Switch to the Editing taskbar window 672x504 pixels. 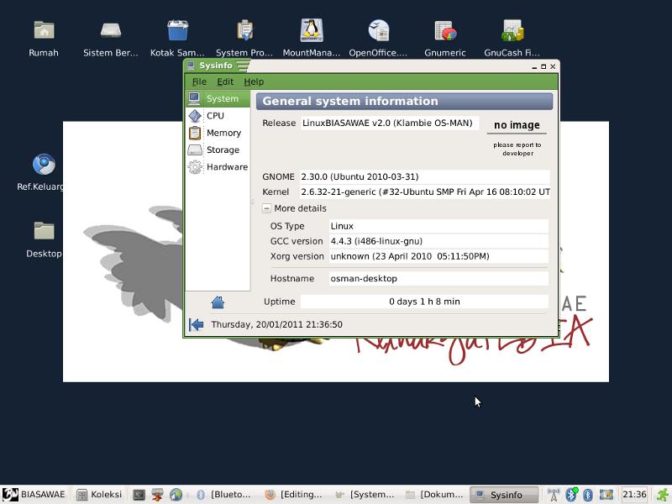[294, 495]
